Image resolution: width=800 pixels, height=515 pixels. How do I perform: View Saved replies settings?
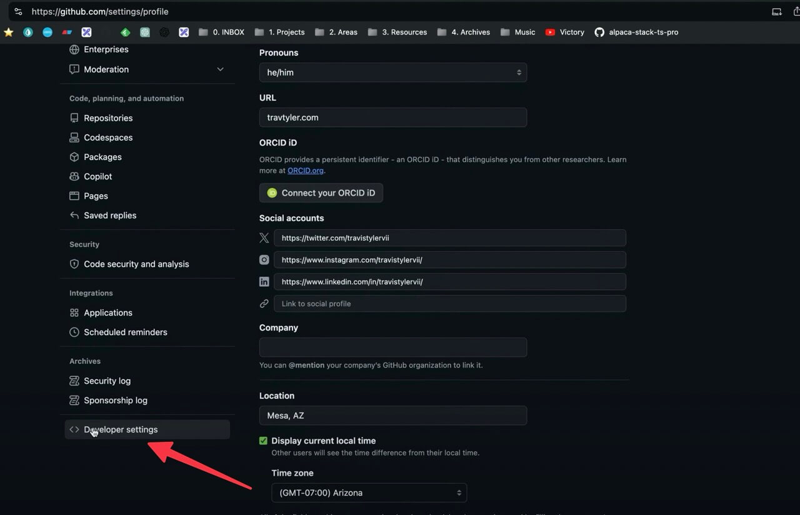coord(110,215)
